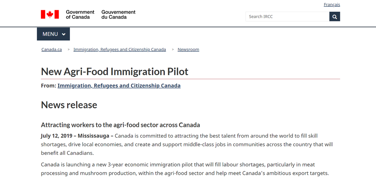376x180 pixels.
Task: Open the Newsroom breadcrumb link
Action: pos(188,49)
